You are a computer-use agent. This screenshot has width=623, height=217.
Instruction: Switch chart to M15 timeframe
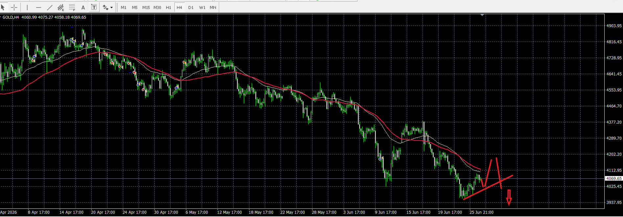[146, 7]
